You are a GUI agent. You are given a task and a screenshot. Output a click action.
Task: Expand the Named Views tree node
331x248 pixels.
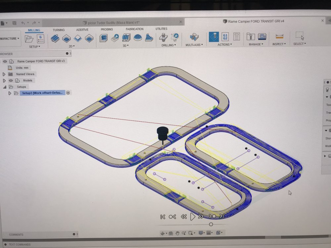pyautogui.click(x=4, y=74)
